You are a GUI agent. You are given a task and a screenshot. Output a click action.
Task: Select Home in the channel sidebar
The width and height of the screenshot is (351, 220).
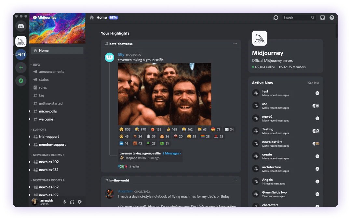[x=57, y=51]
